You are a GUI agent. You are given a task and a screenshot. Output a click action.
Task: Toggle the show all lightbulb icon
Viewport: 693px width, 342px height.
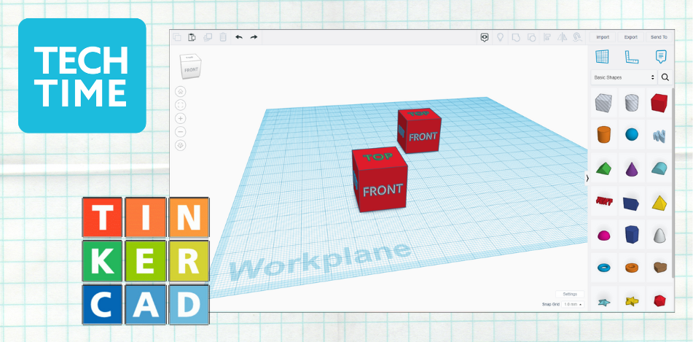[x=501, y=38]
